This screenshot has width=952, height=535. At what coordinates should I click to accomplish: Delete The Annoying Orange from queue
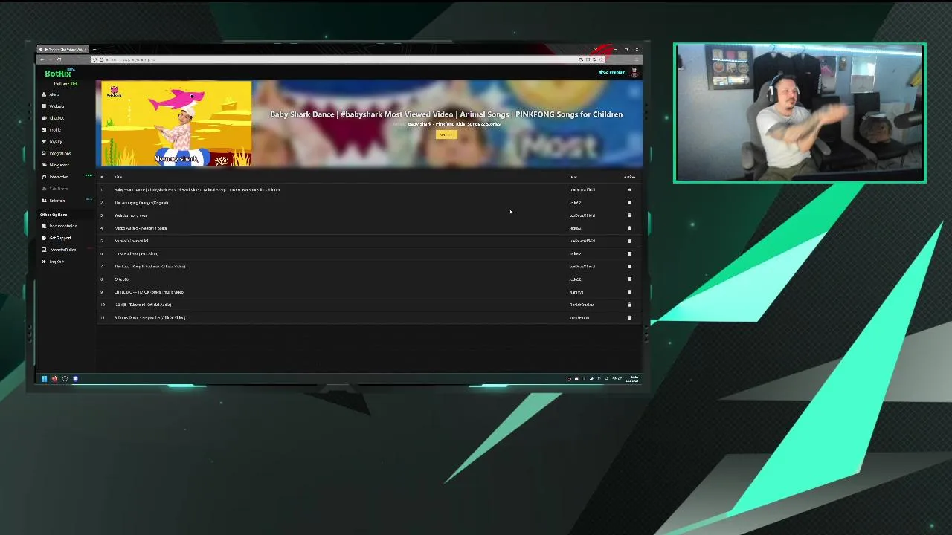click(629, 203)
